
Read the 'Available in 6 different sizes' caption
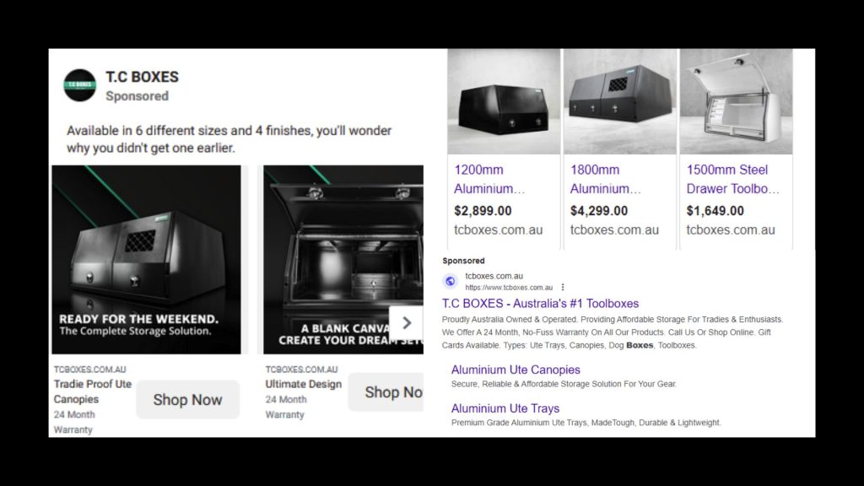pos(229,139)
